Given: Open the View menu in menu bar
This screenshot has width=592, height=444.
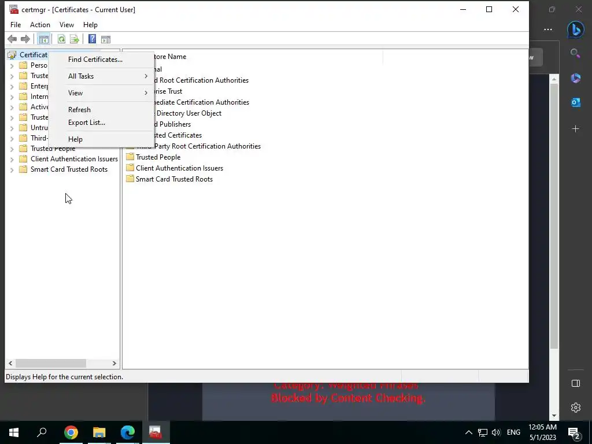Looking at the screenshot, I should (x=66, y=25).
